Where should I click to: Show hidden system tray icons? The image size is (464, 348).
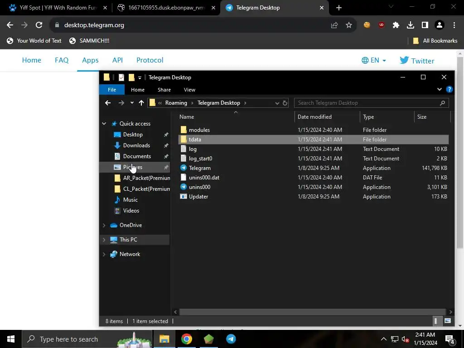(x=383, y=339)
